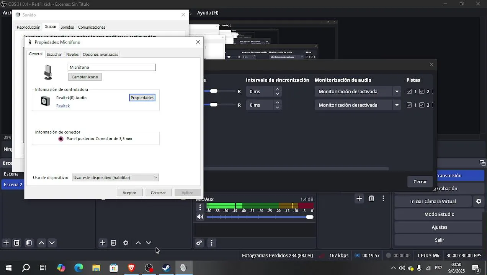Click the controller Propiedades button
The height and width of the screenshot is (275, 487).
pyautogui.click(x=142, y=98)
